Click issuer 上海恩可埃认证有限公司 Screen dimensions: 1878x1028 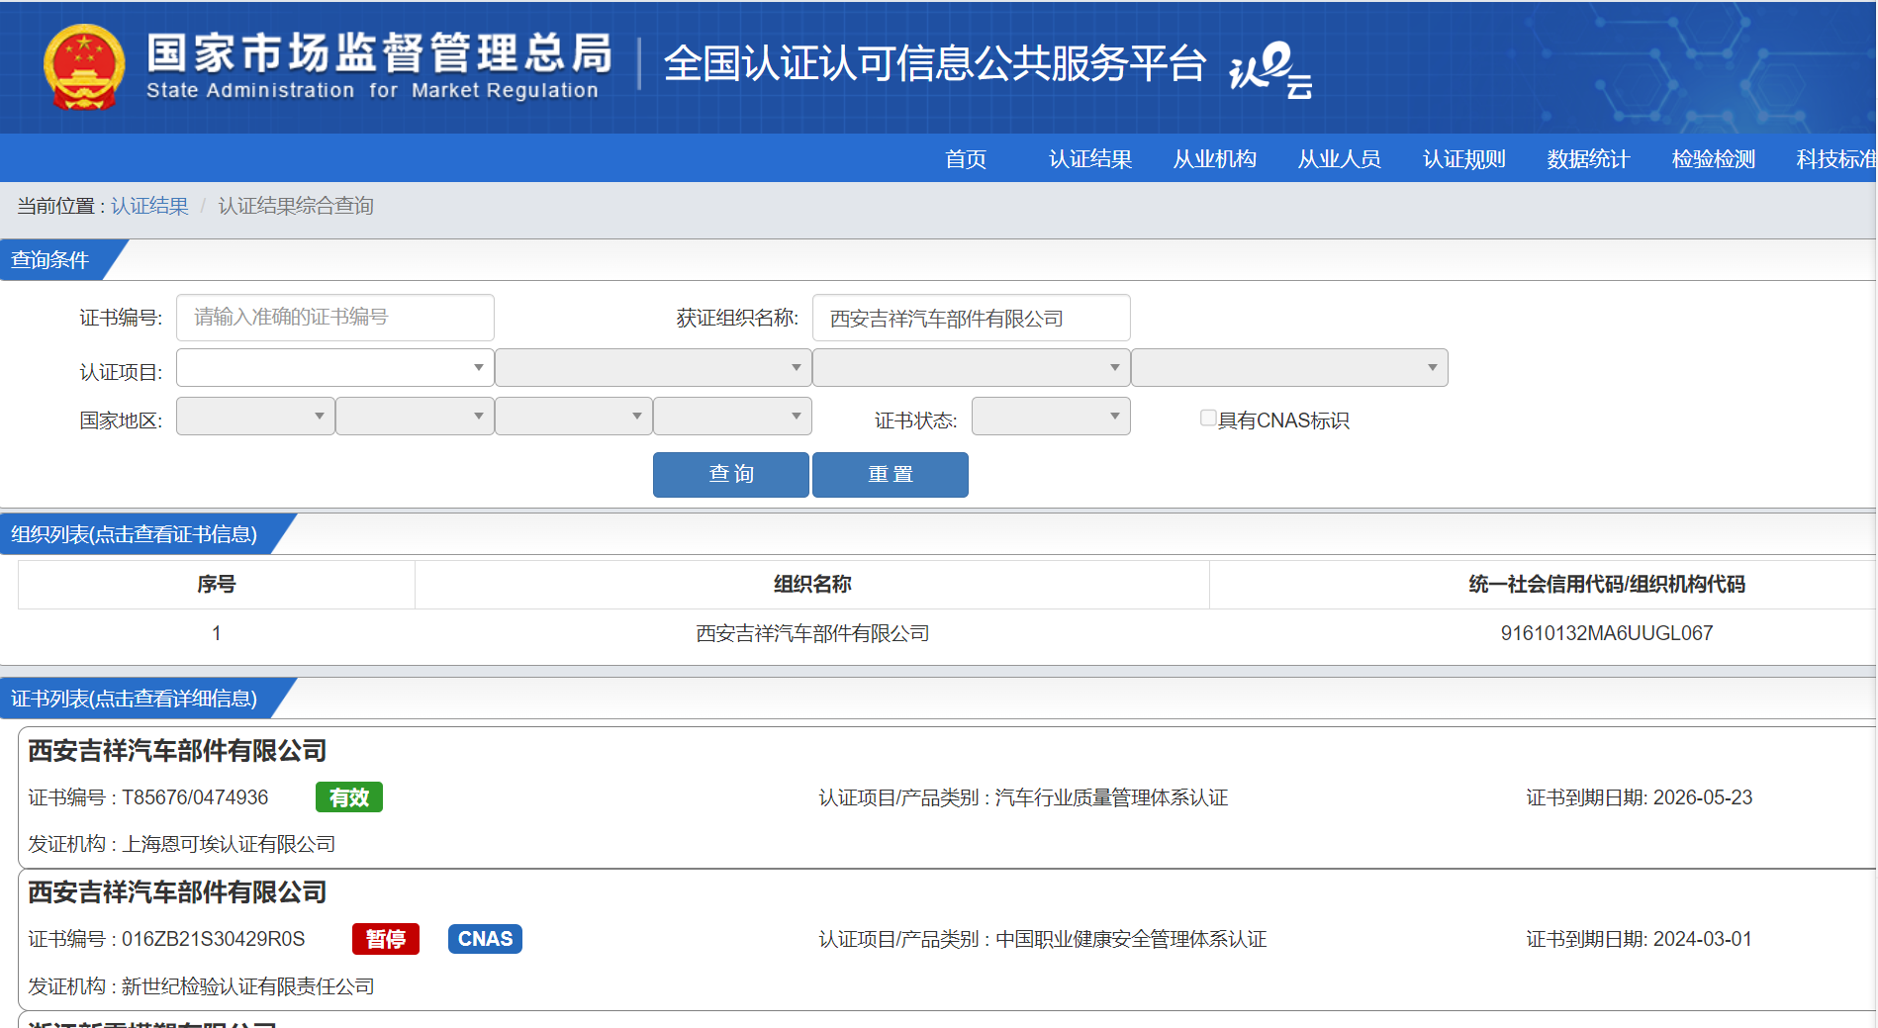click(x=229, y=844)
